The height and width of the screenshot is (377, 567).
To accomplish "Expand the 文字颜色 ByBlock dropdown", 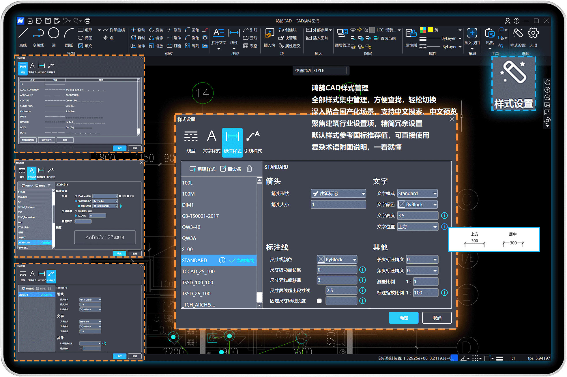I will [x=417, y=205].
